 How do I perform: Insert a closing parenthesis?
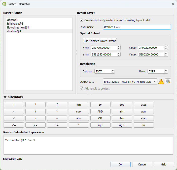tap(57, 111)
